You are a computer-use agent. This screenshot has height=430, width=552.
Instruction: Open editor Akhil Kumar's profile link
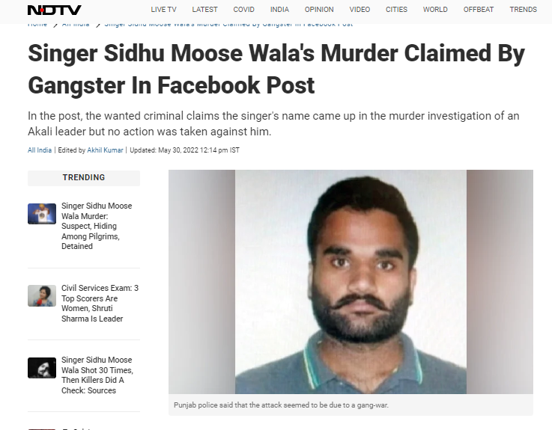(105, 150)
